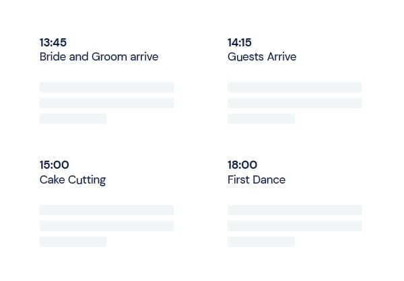The height and width of the screenshot is (281, 404).
Task: Click first placeholder line under Cake Cutting
Action: click(x=106, y=210)
